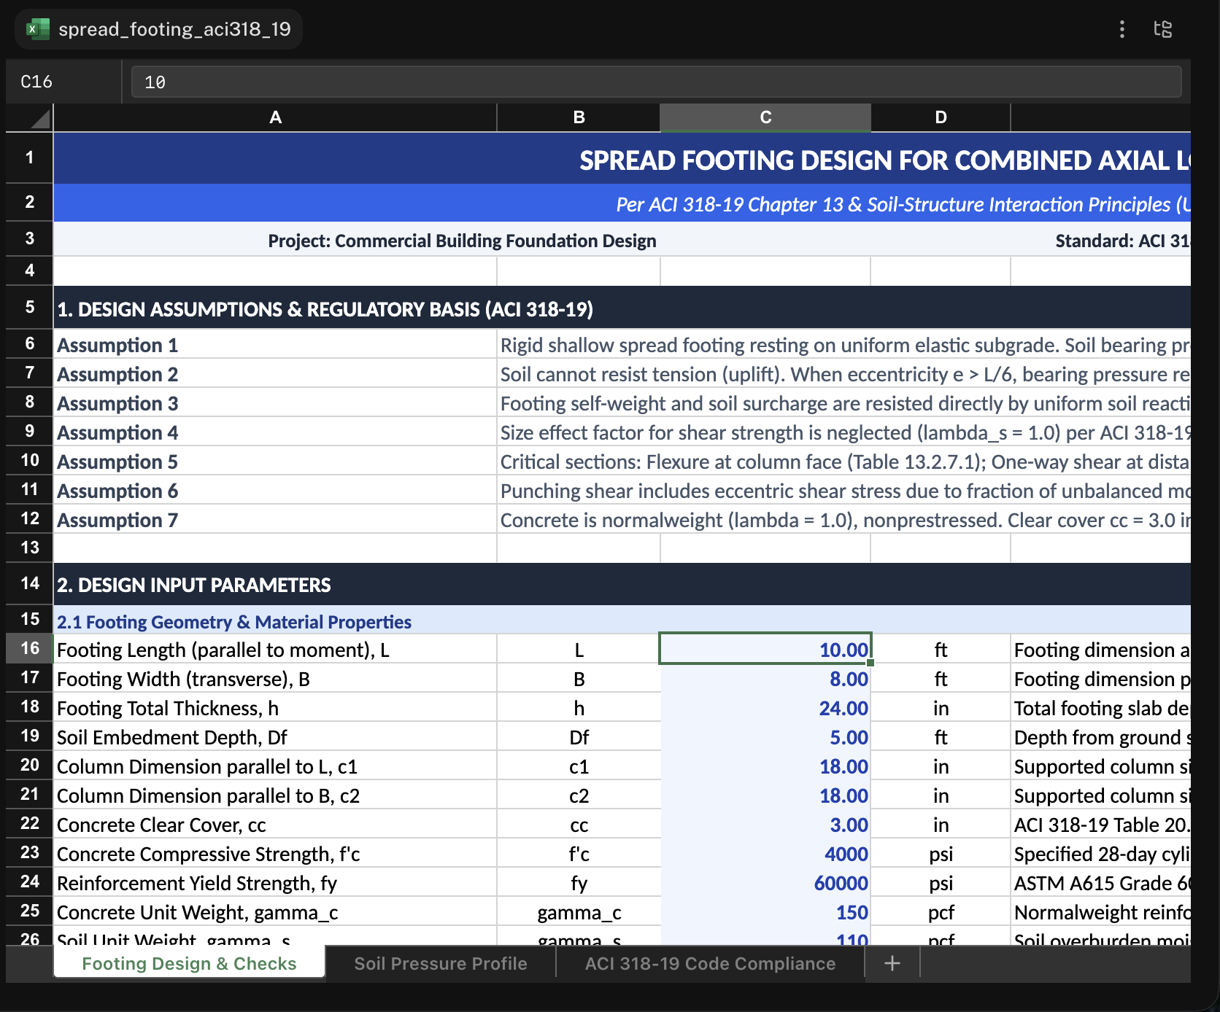Click the symbol cell 'Df'
The height and width of the screenshot is (1012, 1220).
pyautogui.click(x=579, y=737)
